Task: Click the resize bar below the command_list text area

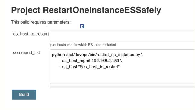Action: pyautogui.click(x=122, y=86)
